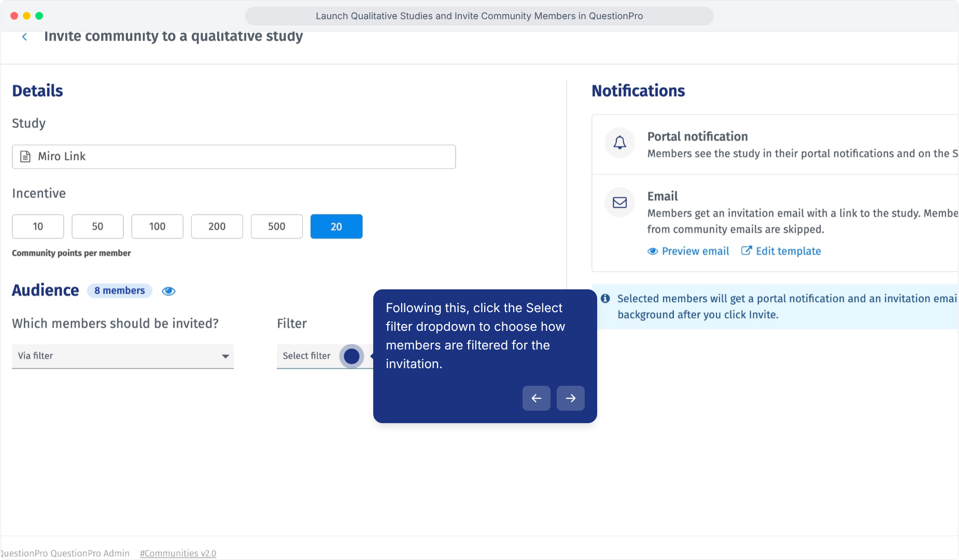
Task: Click the info icon in notice banner
Action: coord(605,299)
